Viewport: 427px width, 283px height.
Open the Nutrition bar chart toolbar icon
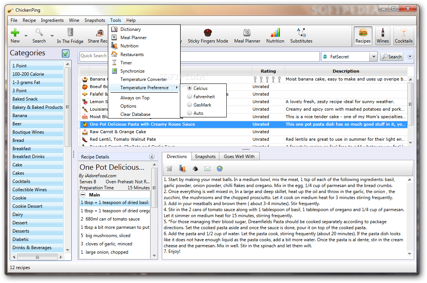pyautogui.click(x=275, y=33)
